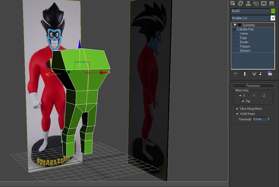Select Element sub-object level
The height and width of the screenshot is (187, 279).
(x=245, y=51)
